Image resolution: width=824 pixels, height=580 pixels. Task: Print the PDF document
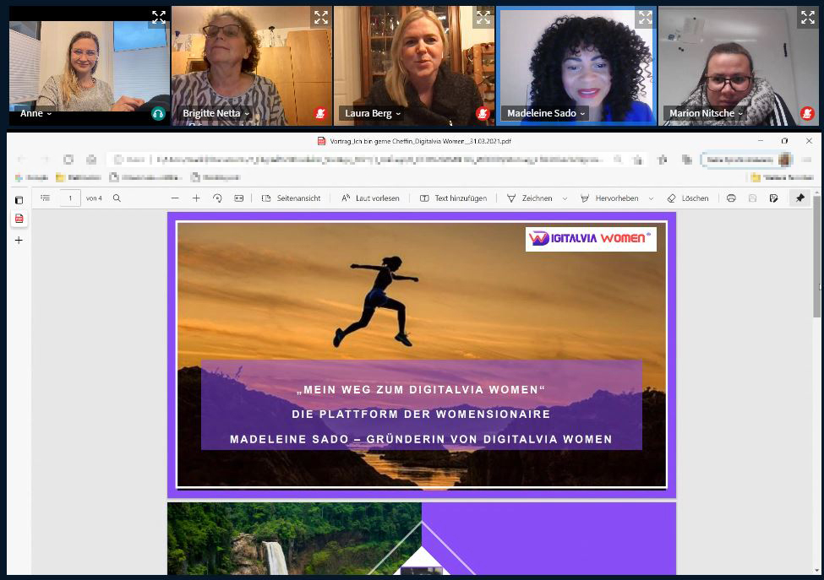[731, 198]
